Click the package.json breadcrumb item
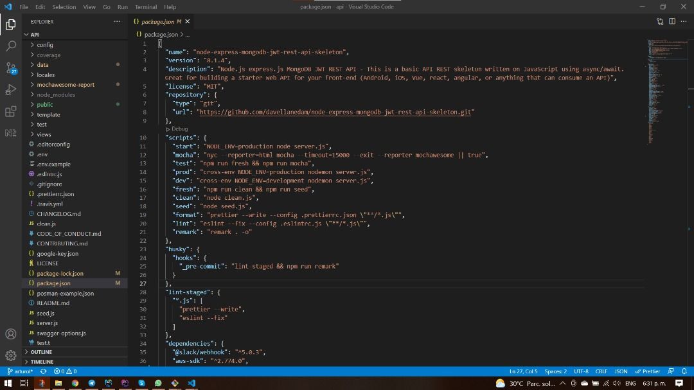The height and width of the screenshot is (390, 694). pyautogui.click(x=161, y=35)
